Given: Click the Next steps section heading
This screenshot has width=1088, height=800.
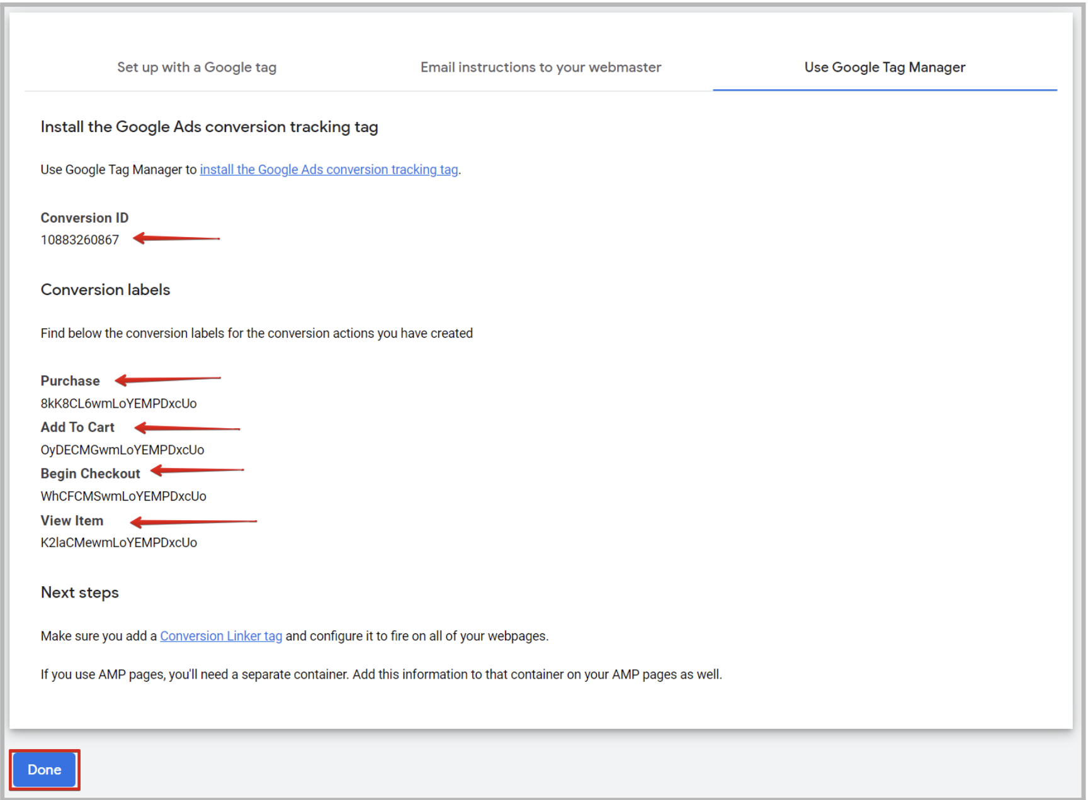Looking at the screenshot, I should click(x=80, y=592).
